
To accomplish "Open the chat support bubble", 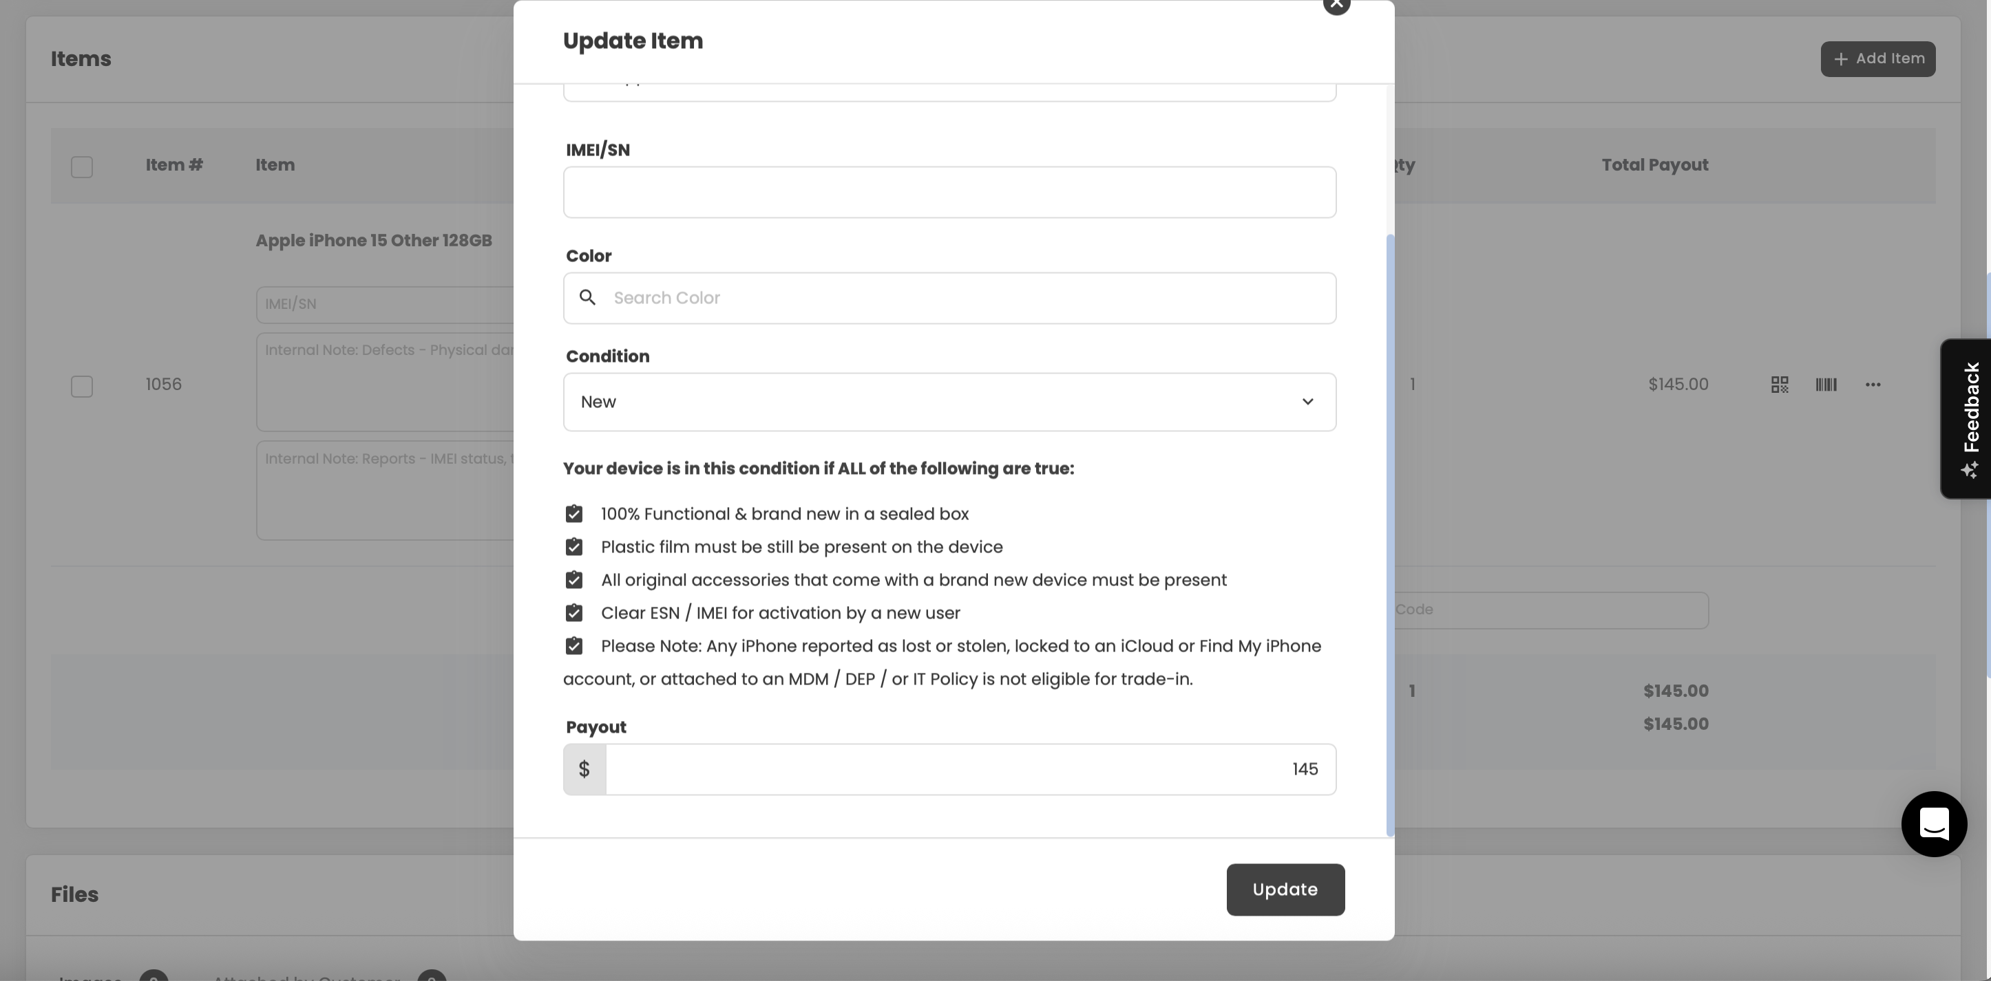I will click(1934, 824).
